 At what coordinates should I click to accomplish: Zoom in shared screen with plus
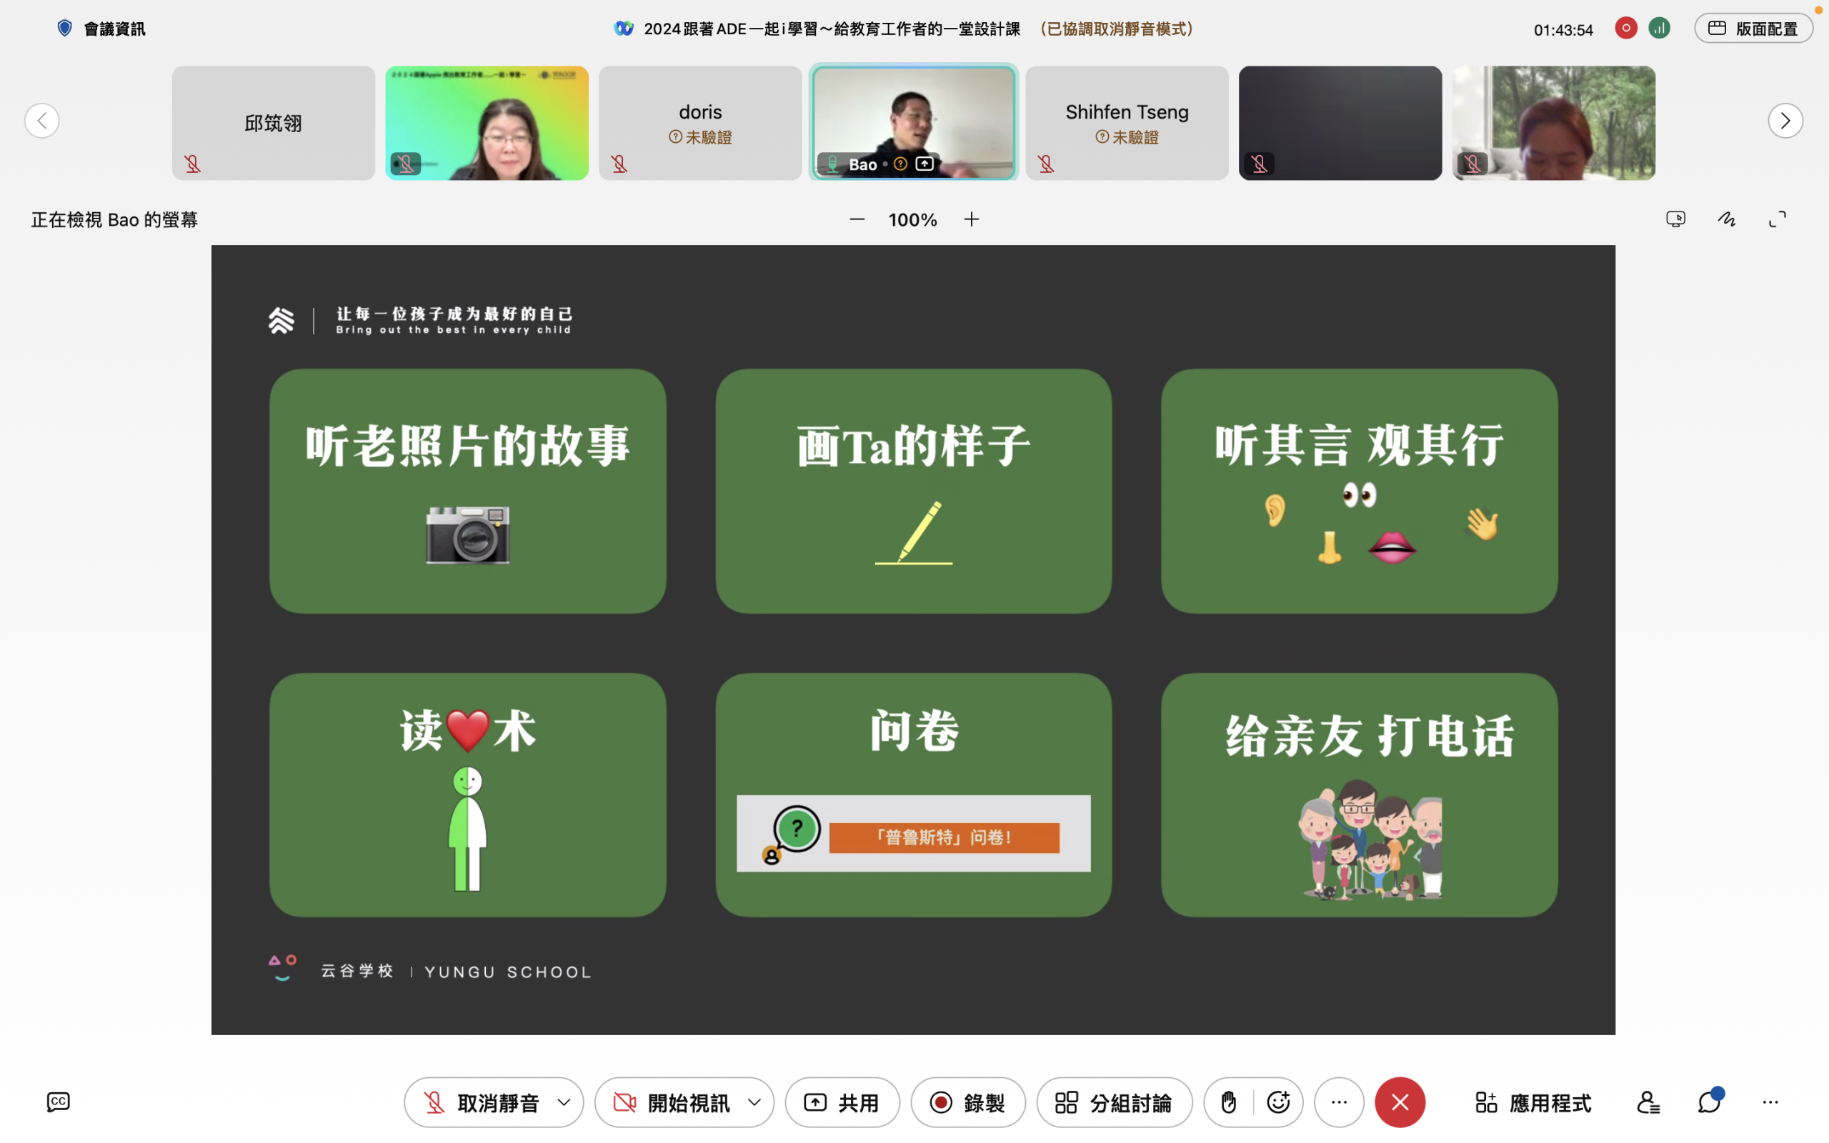coord(971,219)
